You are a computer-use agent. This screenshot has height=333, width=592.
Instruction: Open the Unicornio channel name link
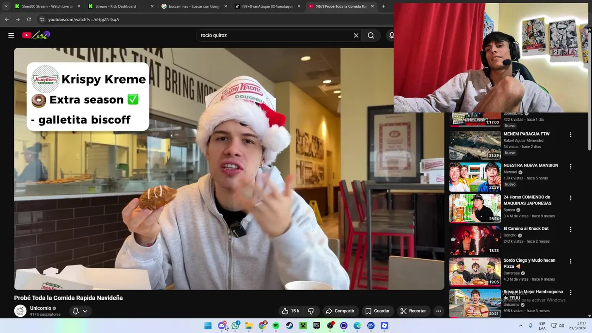click(x=41, y=308)
